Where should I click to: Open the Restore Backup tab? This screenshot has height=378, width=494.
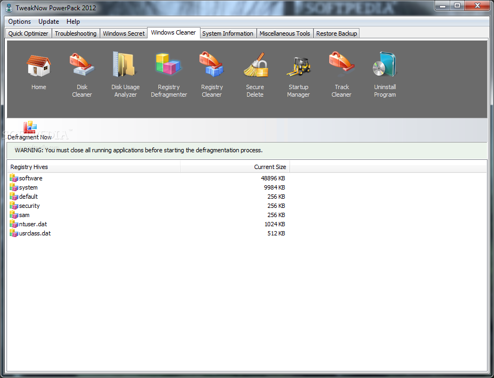pyautogui.click(x=337, y=33)
